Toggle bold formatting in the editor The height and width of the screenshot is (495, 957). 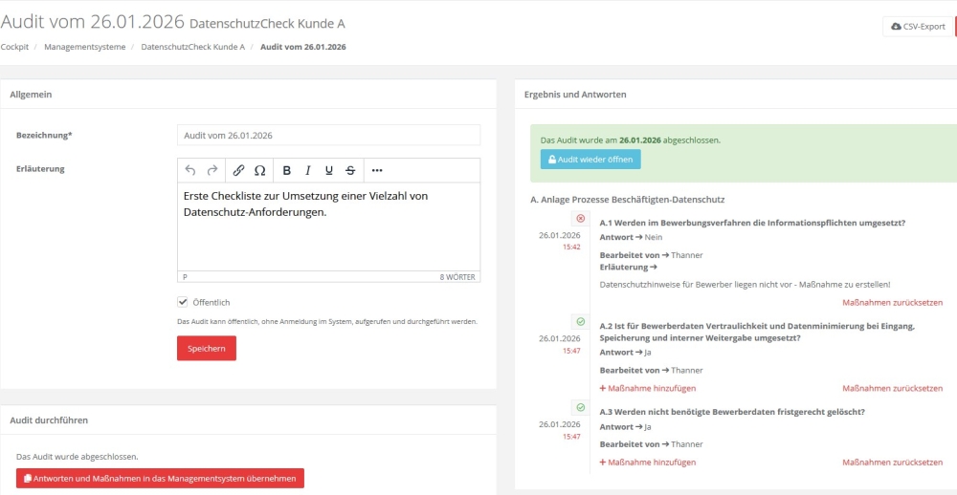(287, 170)
